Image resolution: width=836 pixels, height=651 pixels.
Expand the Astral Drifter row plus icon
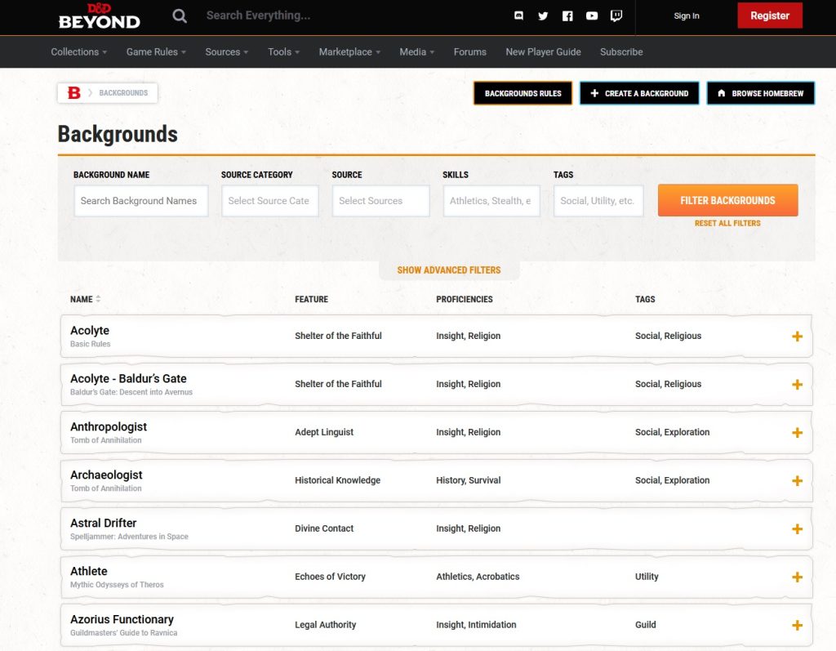pos(797,528)
